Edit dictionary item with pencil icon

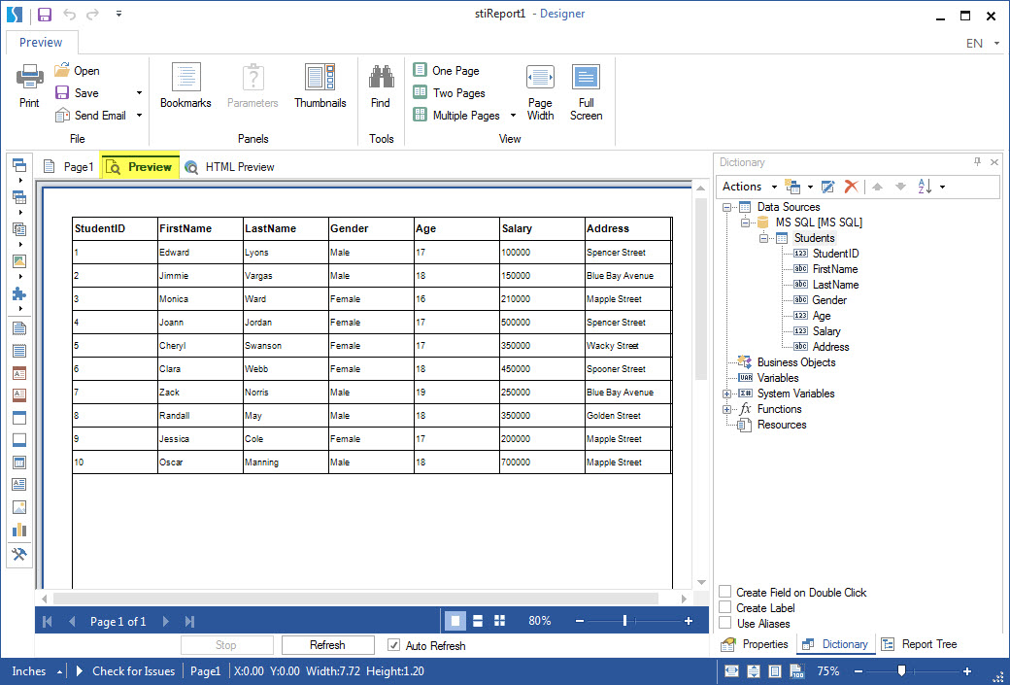pos(827,186)
